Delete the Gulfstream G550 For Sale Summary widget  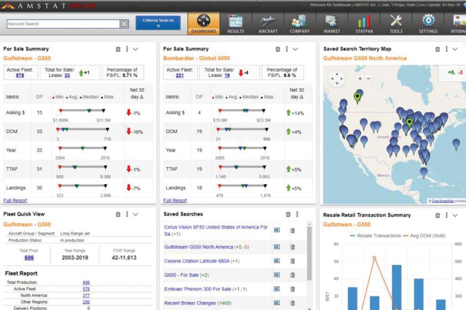tap(118, 49)
